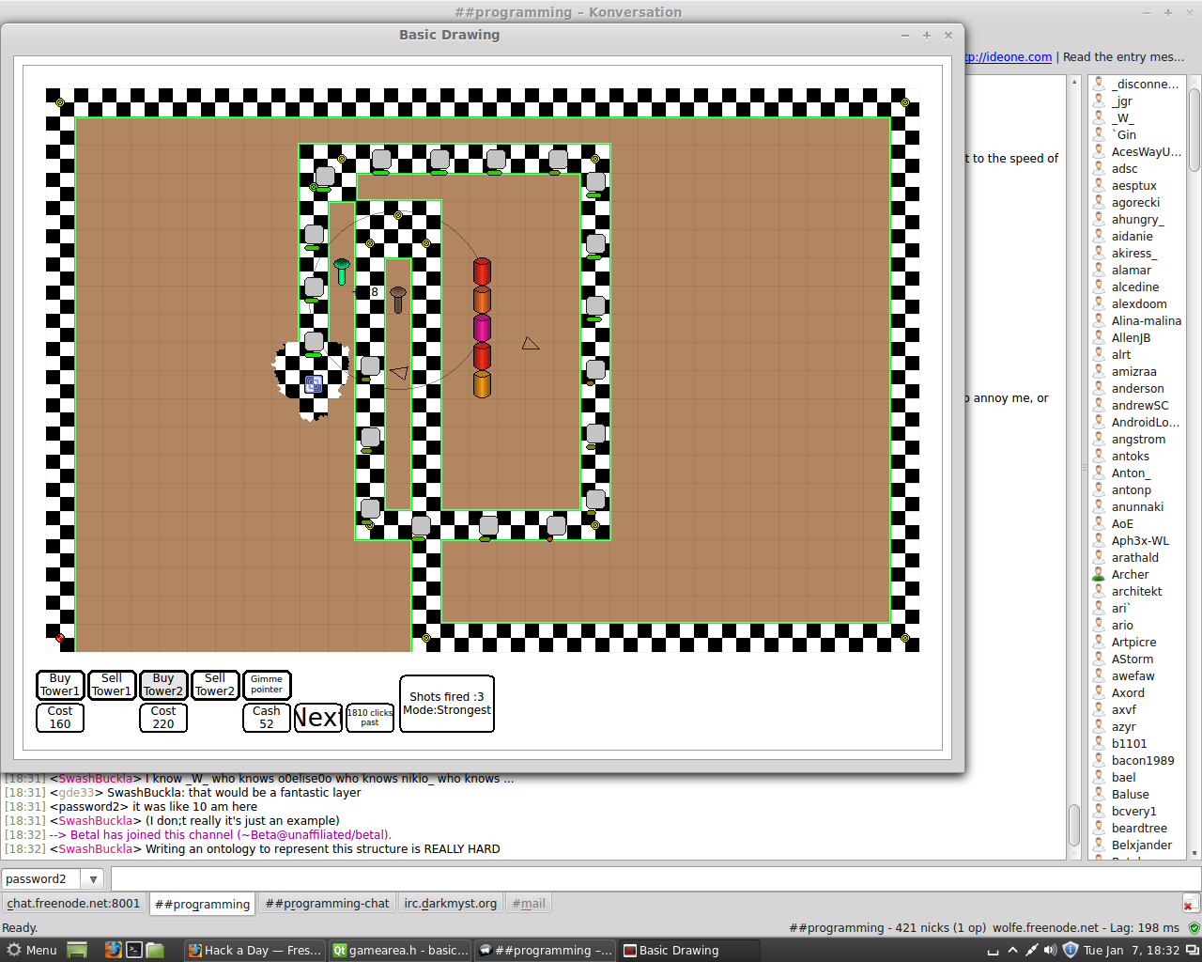Click the network icon in the system tray
The image size is (1202, 962).
click(x=1031, y=950)
